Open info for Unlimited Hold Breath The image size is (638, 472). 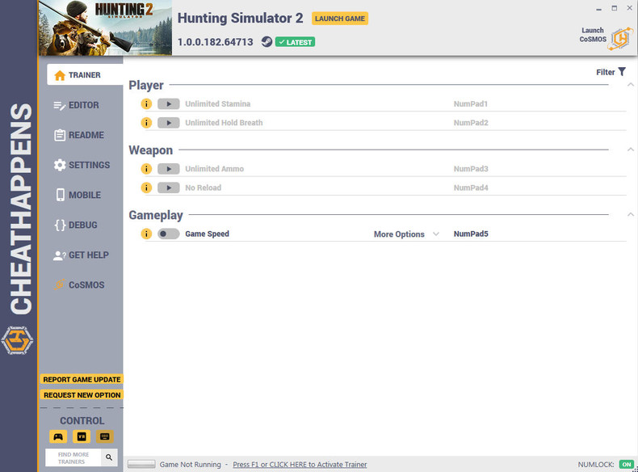146,123
